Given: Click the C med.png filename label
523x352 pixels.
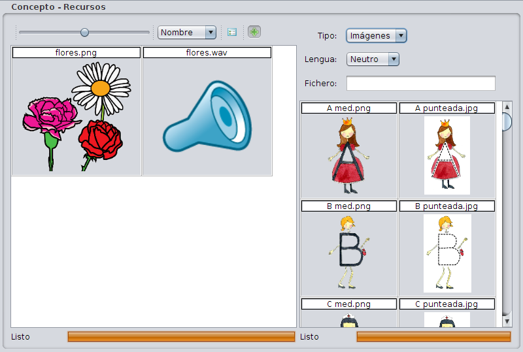Looking at the screenshot, I should coord(349,304).
